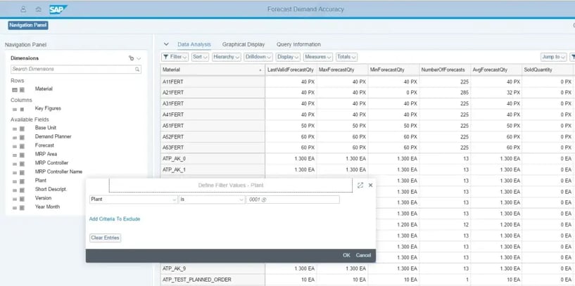Close the Define Filter Values dialog

pyautogui.click(x=370, y=186)
